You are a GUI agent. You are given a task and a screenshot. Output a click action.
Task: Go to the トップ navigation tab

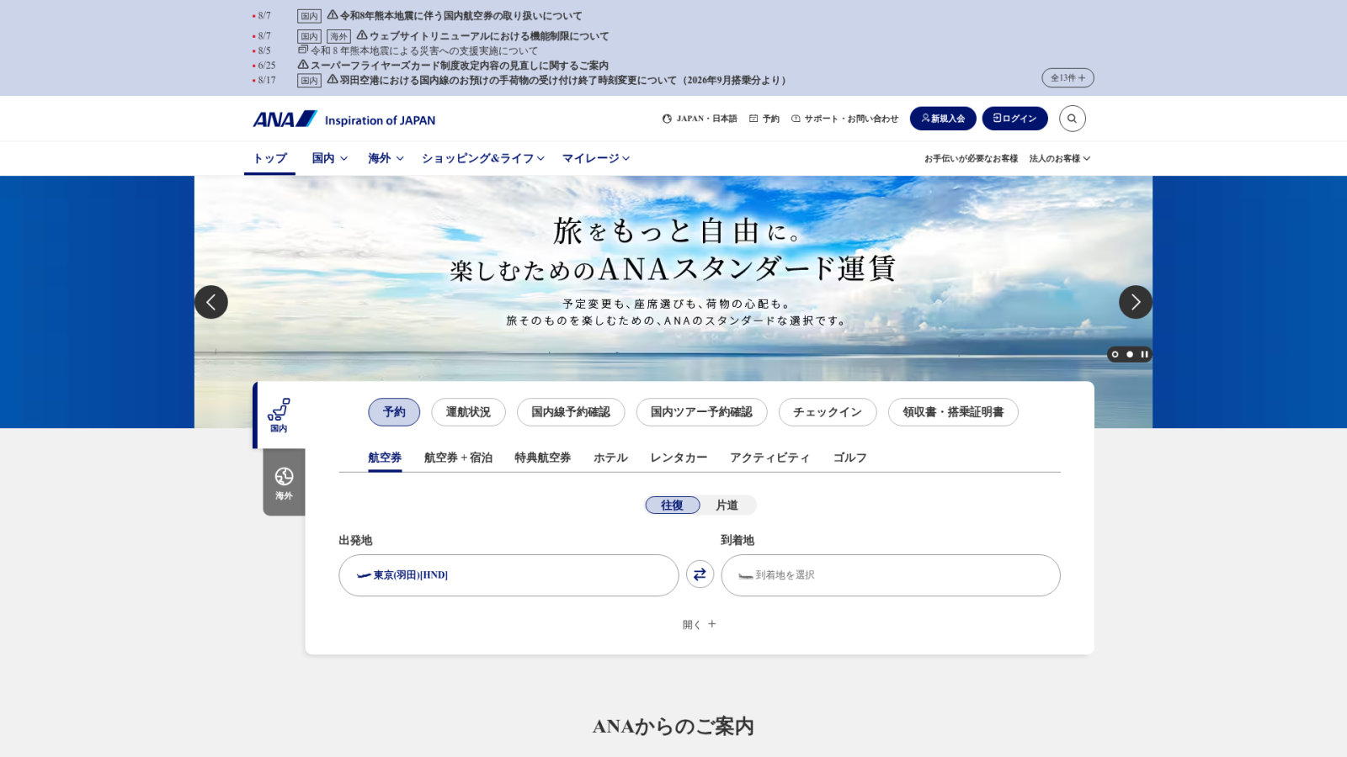click(x=270, y=158)
